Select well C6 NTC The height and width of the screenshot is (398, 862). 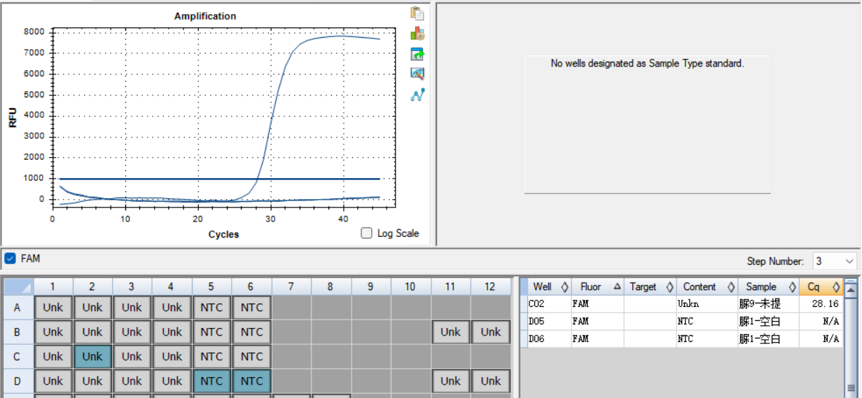pos(251,357)
